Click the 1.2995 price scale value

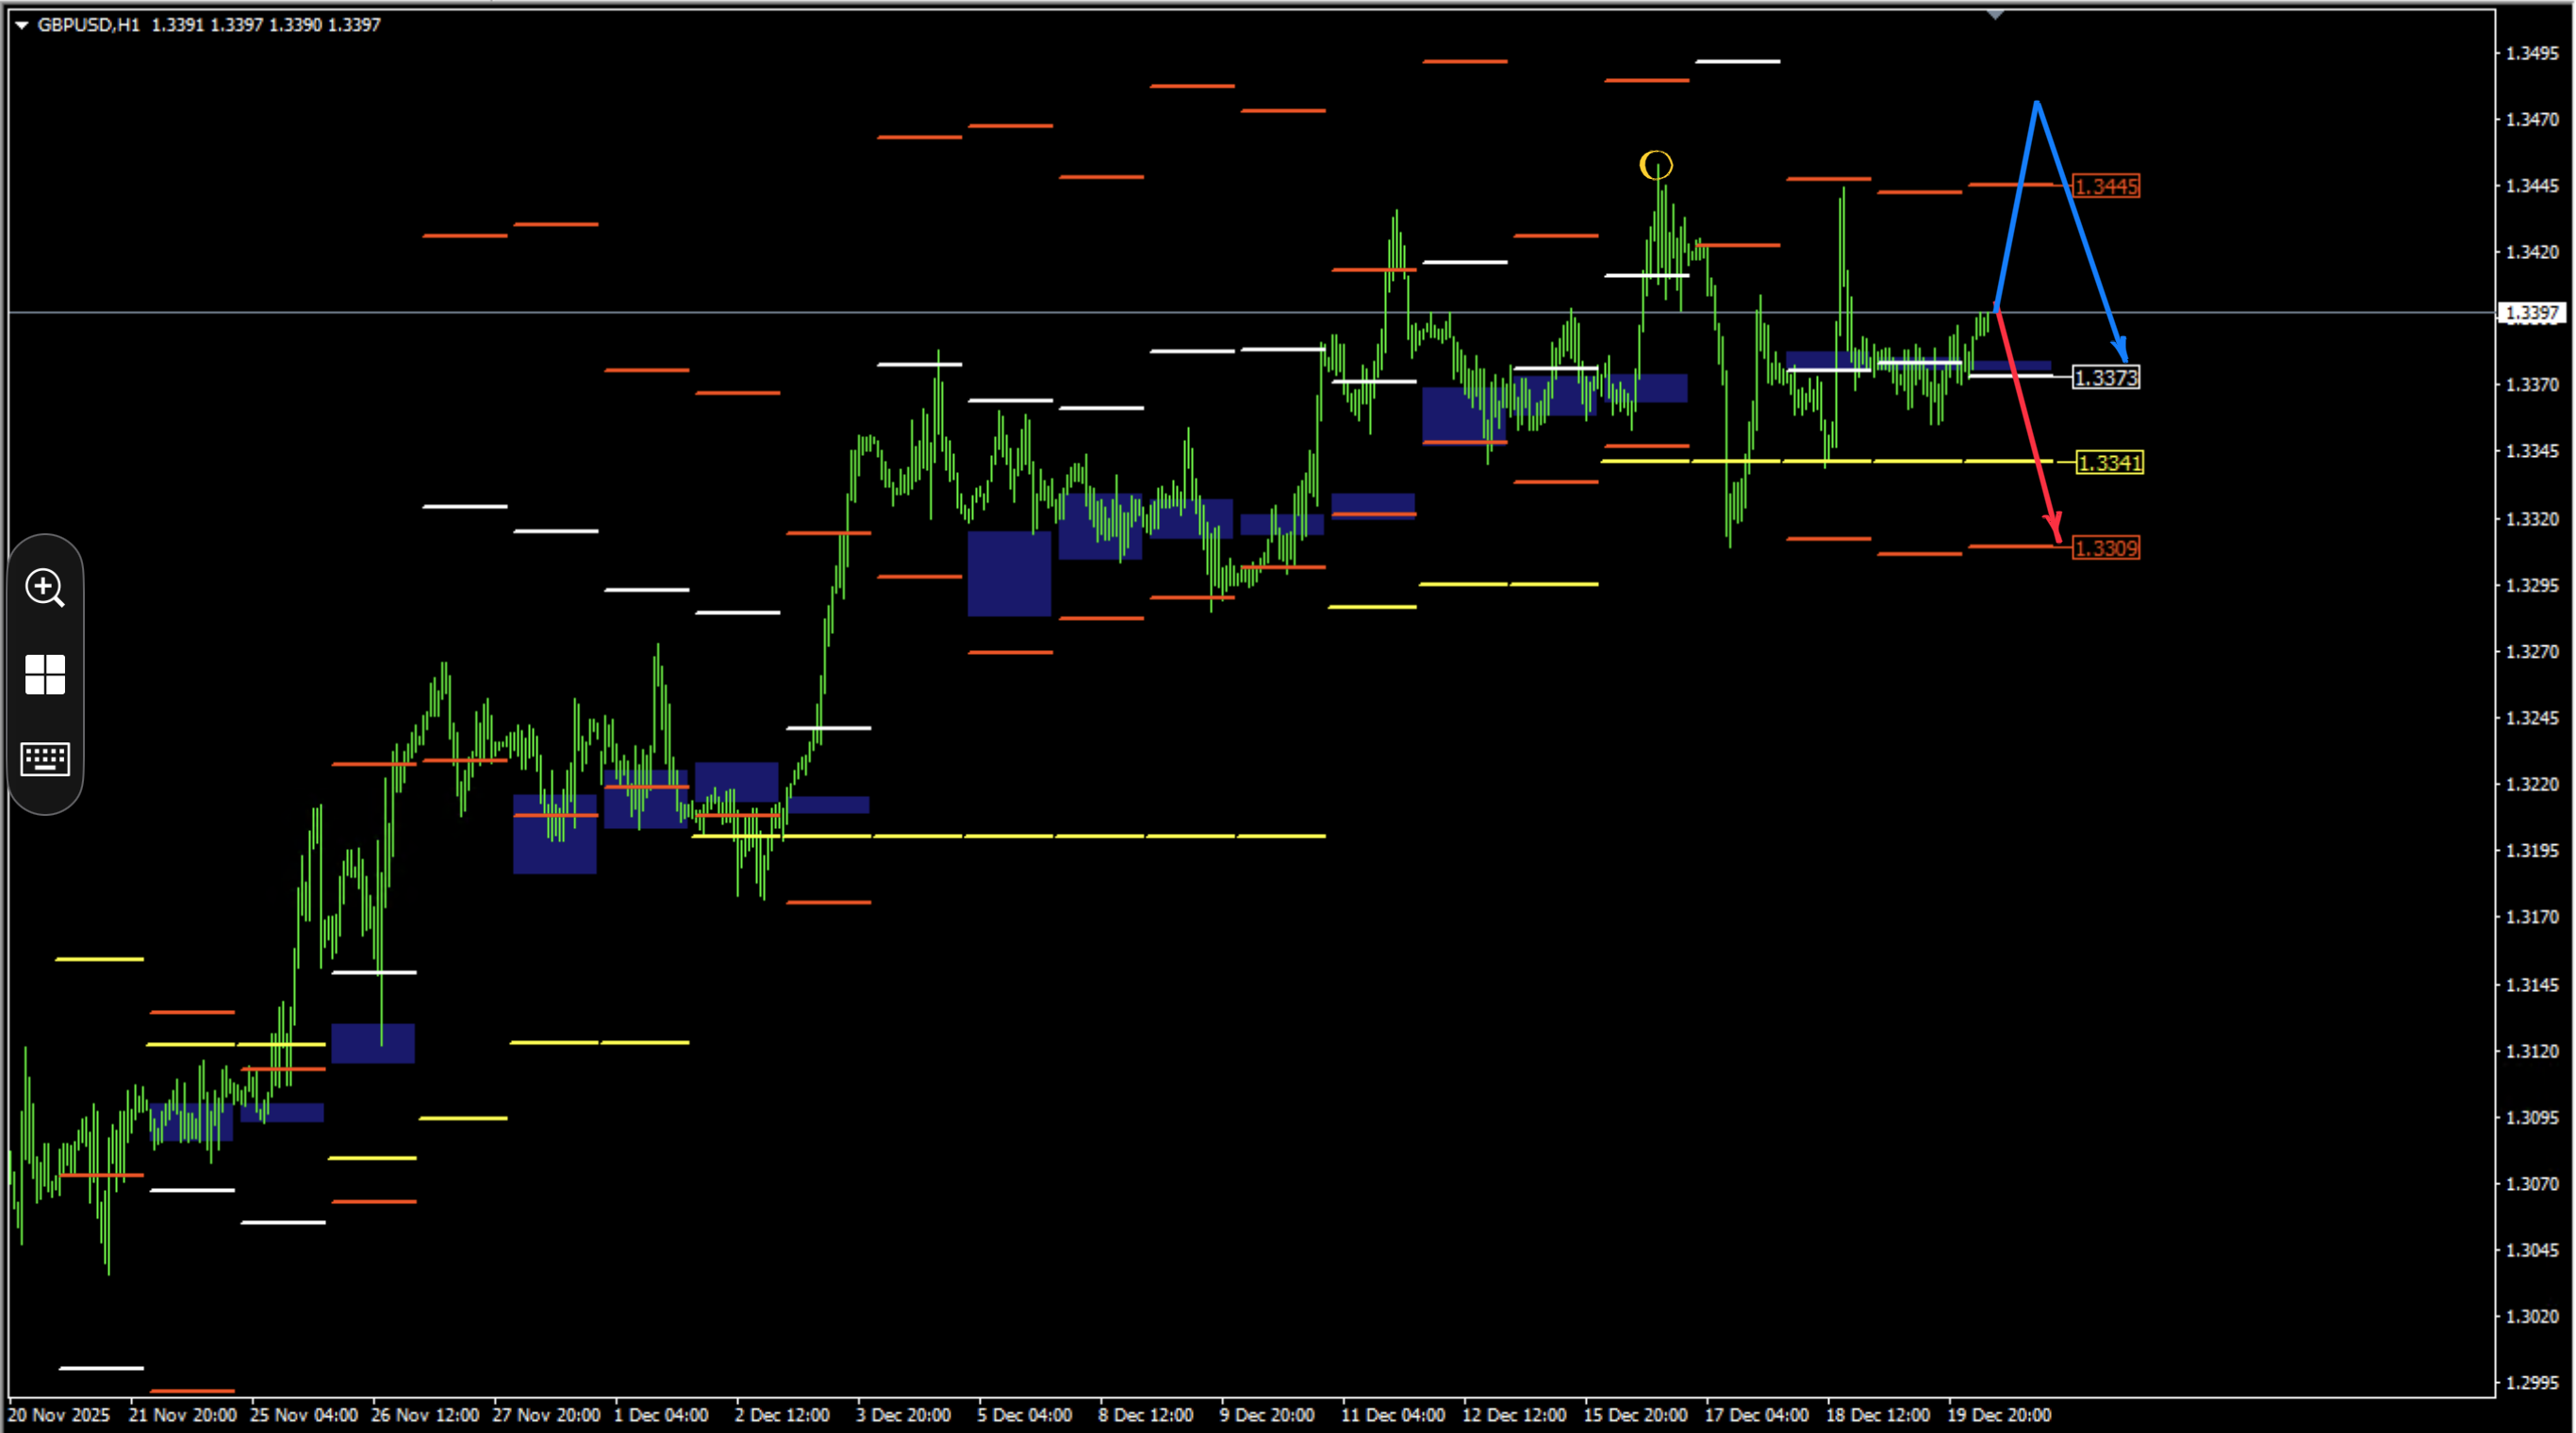2533,1383
